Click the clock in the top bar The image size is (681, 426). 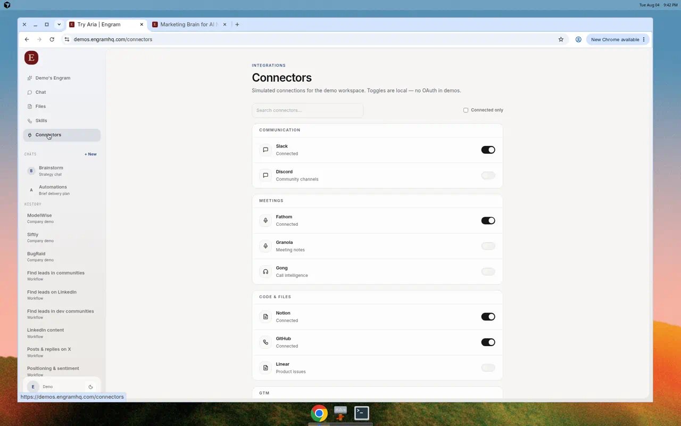coord(670,5)
